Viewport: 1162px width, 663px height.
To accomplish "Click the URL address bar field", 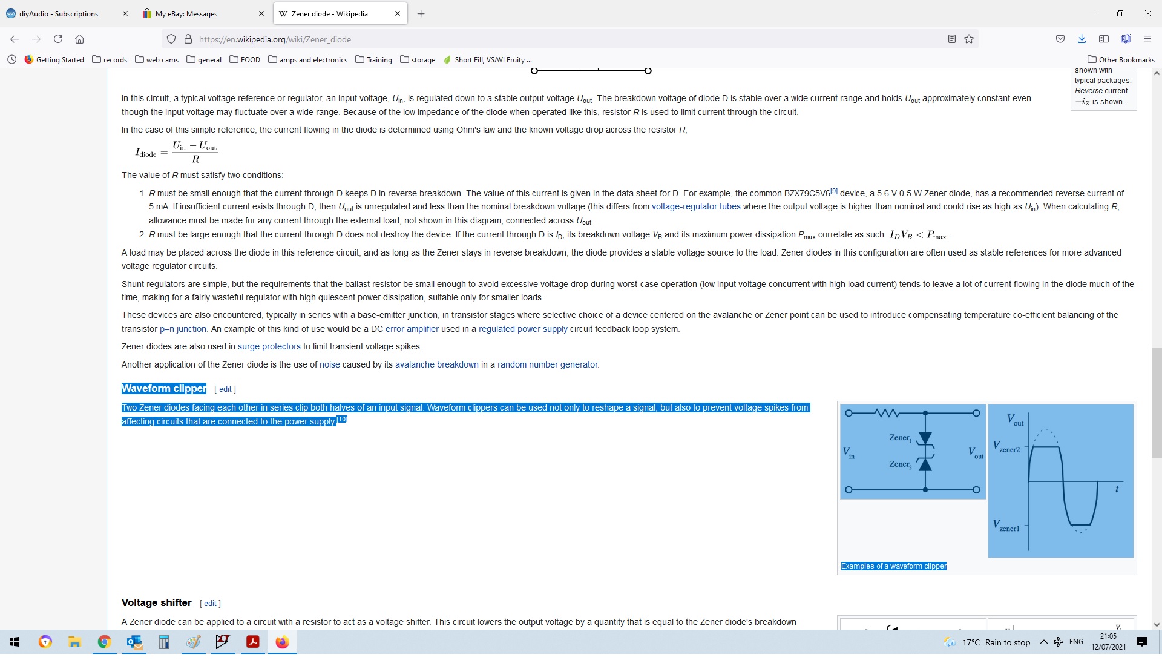I will pyautogui.click(x=569, y=39).
